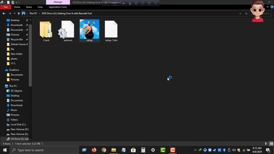This screenshot has height=154, width=274.
Task: Expand the ribbon with the chevron
Action: (268, 7)
